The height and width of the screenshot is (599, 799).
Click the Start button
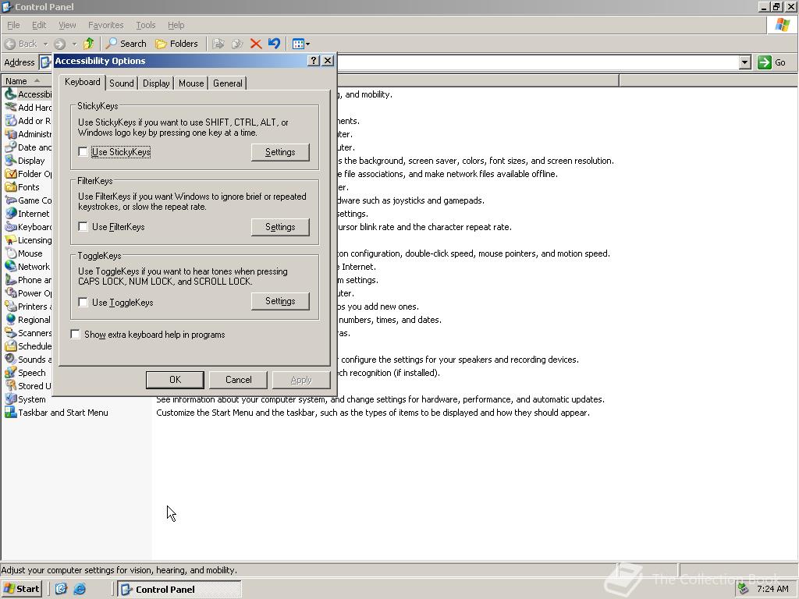pos(21,589)
